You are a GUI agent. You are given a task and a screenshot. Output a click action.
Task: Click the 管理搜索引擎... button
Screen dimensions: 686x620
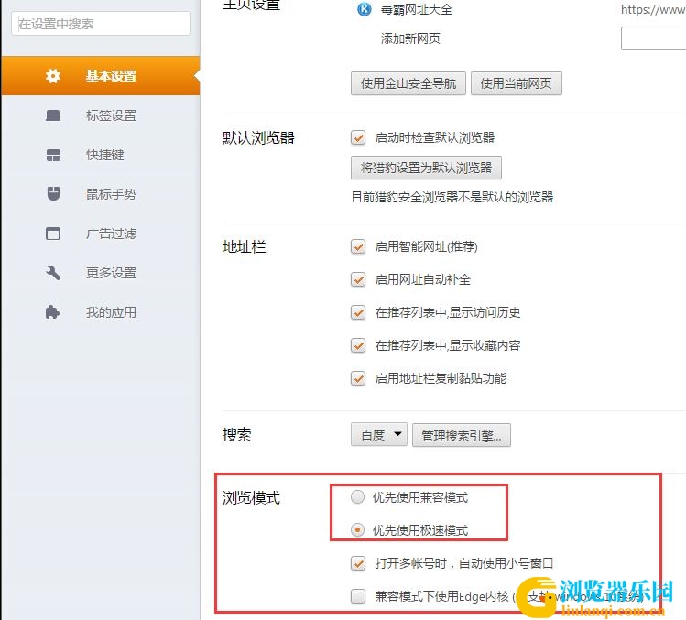click(461, 435)
